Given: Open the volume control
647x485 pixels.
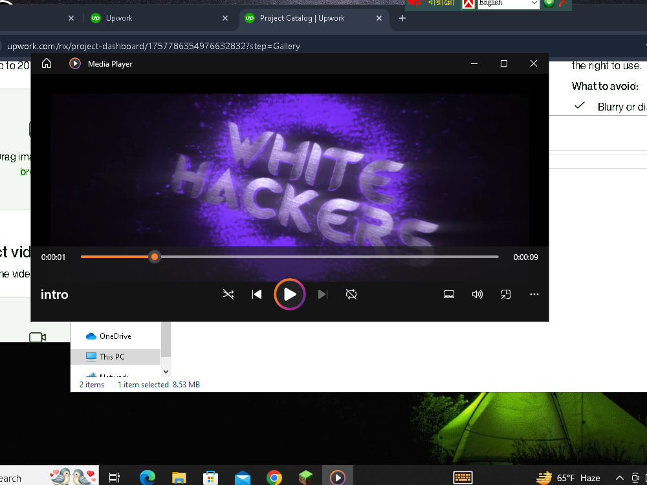Looking at the screenshot, I should (x=477, y=294).
